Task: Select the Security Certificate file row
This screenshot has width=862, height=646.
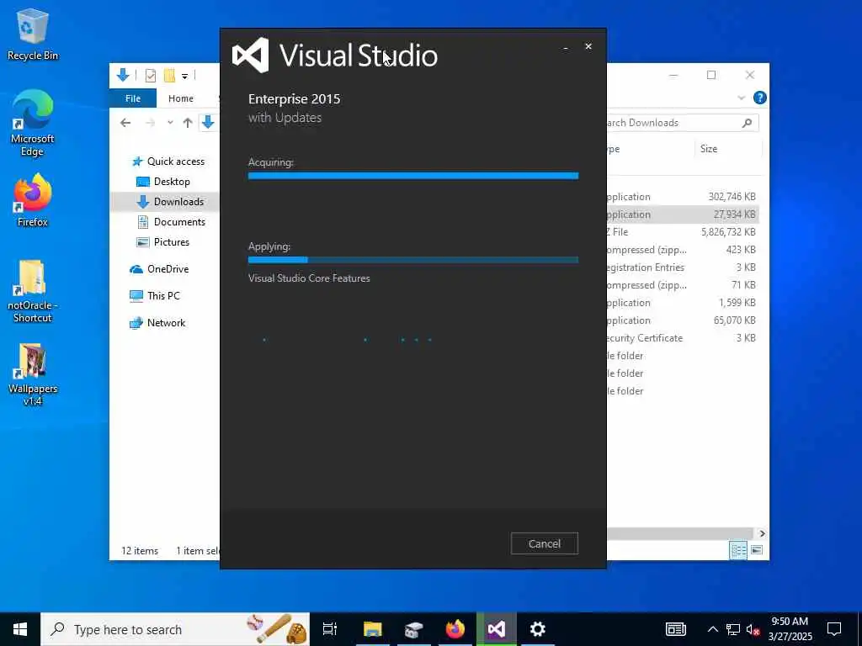Action: pyautogui.click(x=684, y=338)
